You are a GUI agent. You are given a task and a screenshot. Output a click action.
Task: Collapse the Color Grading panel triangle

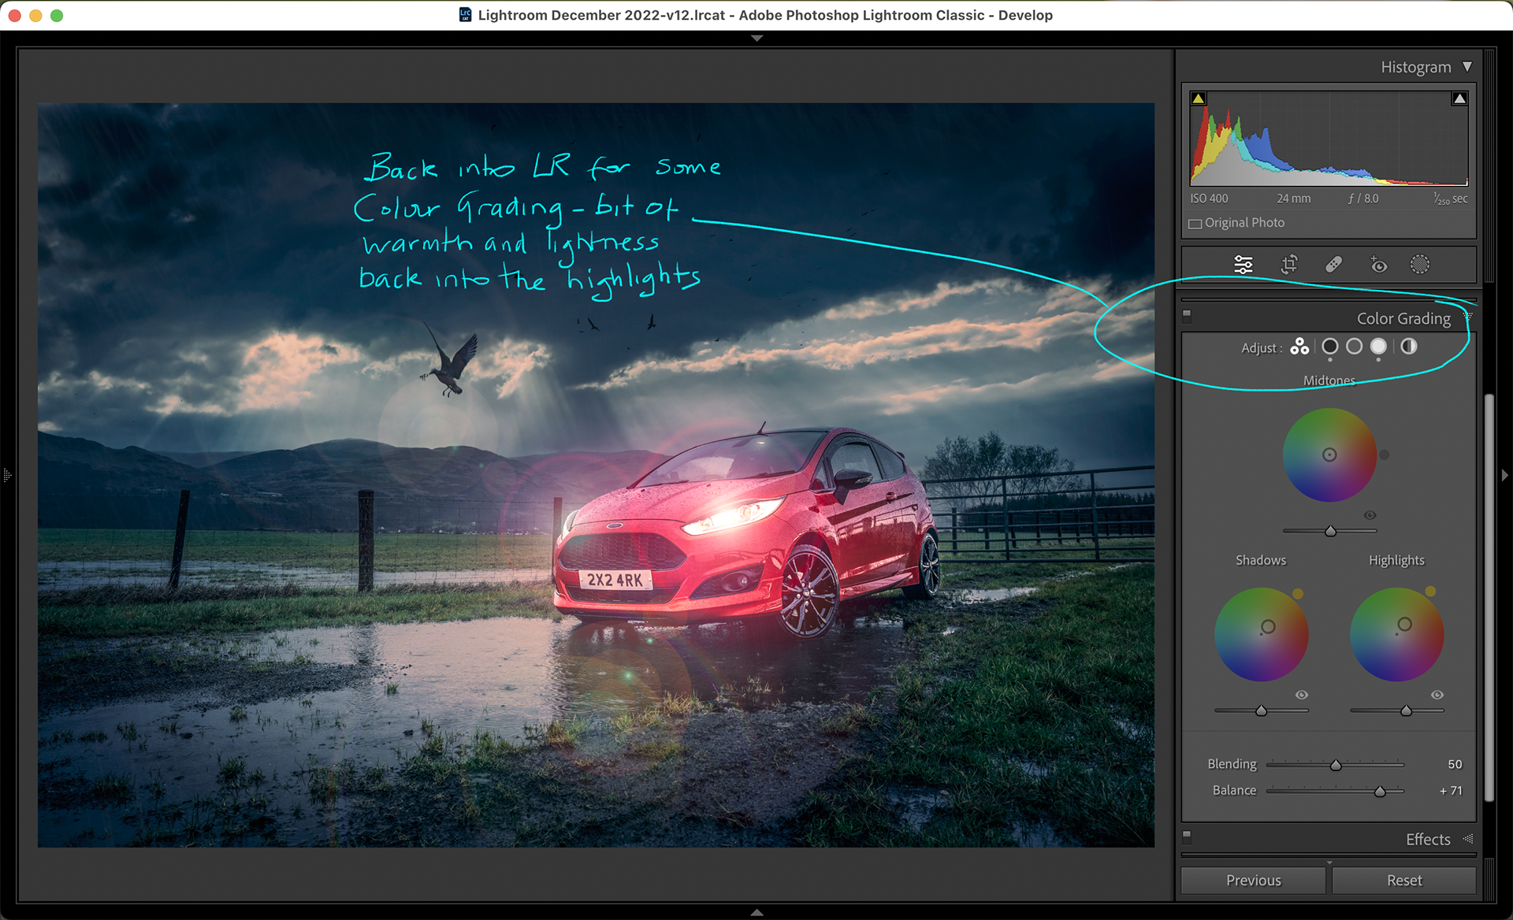click(1468, 317)
